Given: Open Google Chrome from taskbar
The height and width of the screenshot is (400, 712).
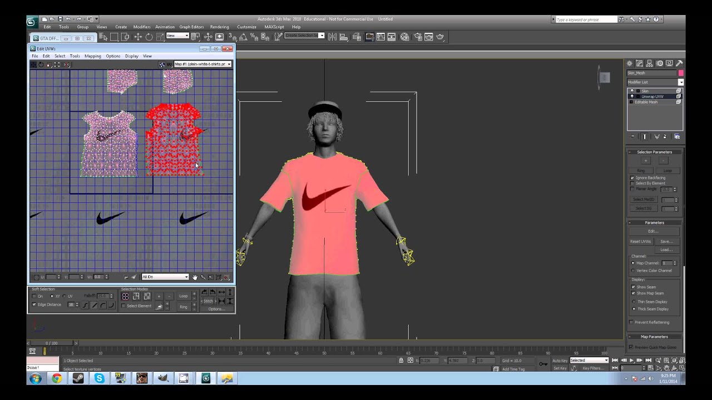Looking at the screenshot, I should 57,378.
